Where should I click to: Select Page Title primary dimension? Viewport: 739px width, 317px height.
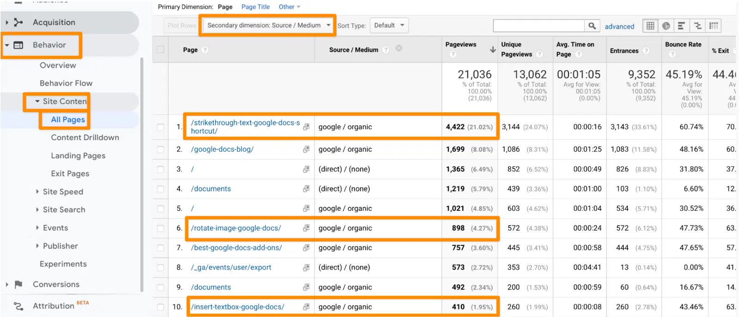click(255, 7)
